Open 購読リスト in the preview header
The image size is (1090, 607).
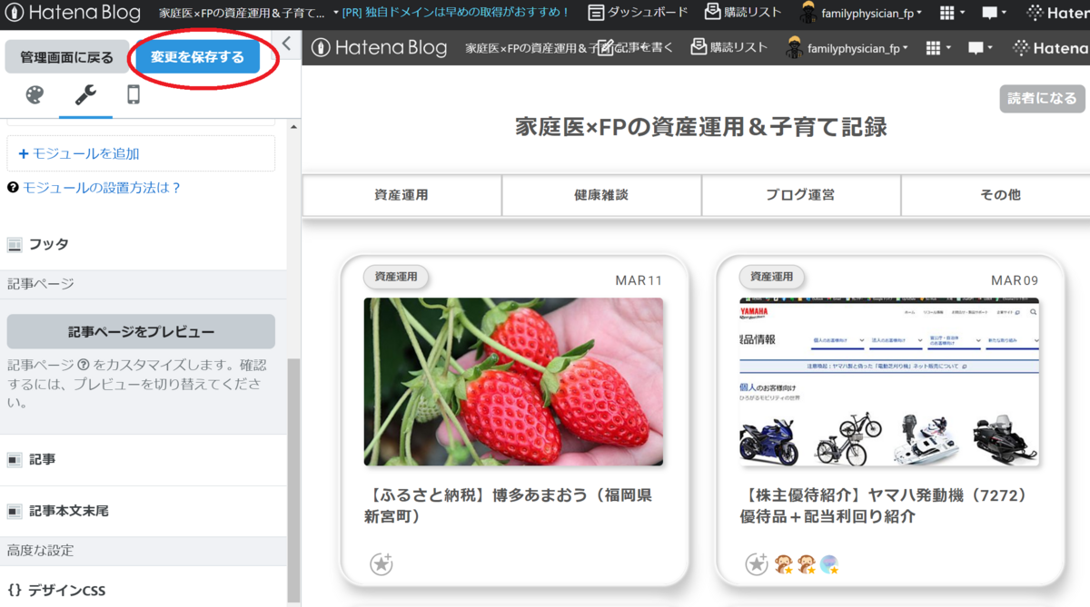coord(728,47)
